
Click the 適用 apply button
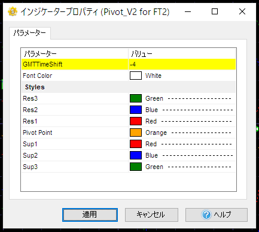click(x=90, y=215)
